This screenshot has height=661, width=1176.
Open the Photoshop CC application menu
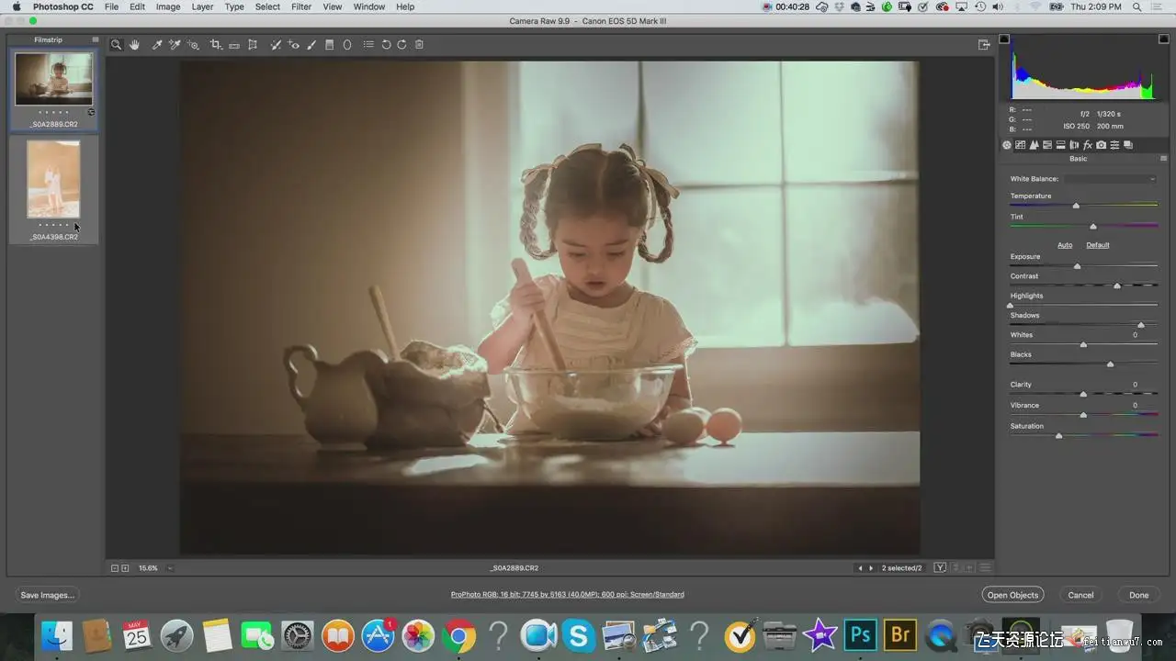[x=62, y=6]
